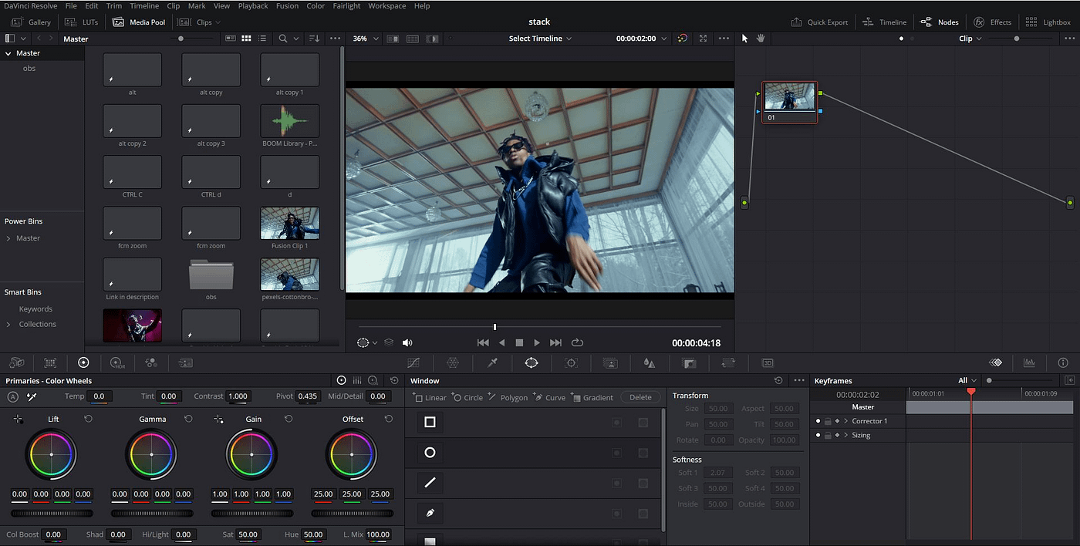1080x546 pixels.
Task: Open the 36% viewer zoom dropdown
Action: pyautogui.click(x=364, y=39)
